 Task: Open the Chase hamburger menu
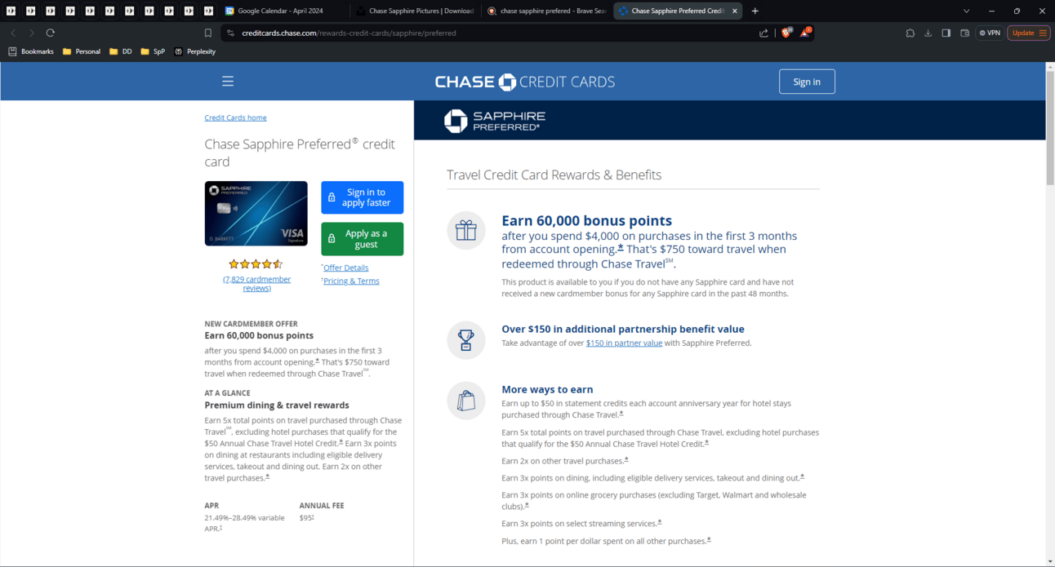point(228,82)
